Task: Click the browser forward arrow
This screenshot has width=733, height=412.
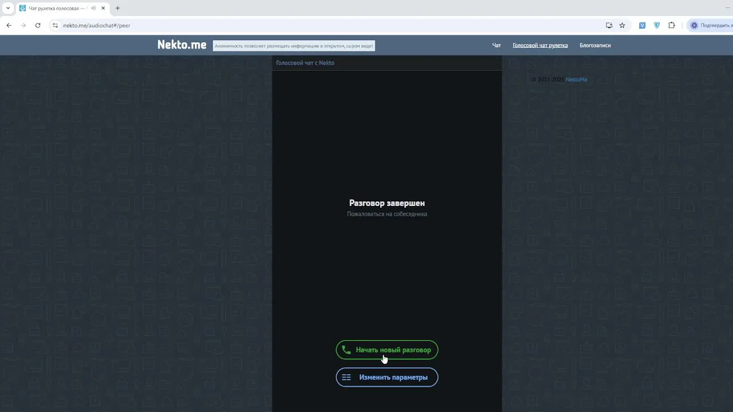Action: coord(23,25)
